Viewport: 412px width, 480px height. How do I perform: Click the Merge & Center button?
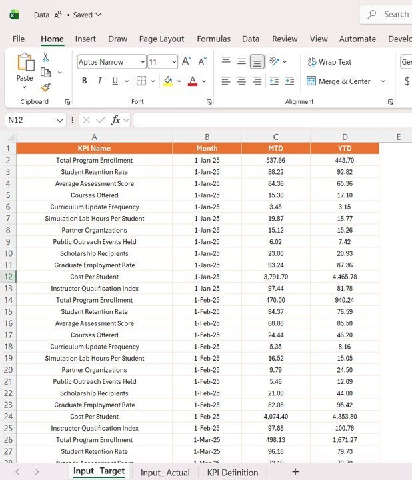tap(339, 81)
